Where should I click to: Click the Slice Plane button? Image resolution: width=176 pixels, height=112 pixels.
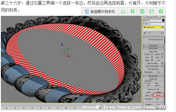[148, 99]
